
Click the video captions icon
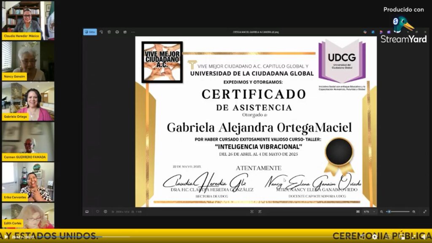coord(388,237)
